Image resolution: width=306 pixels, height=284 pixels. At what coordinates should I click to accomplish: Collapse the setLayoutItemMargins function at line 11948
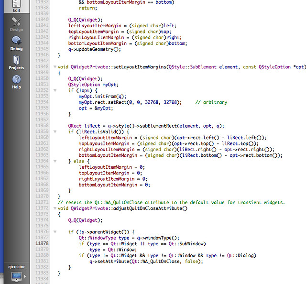click(x=54, y=67)
